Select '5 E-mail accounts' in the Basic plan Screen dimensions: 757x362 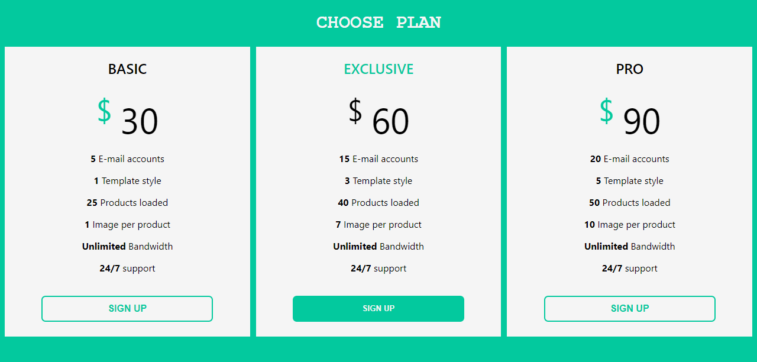127,159
